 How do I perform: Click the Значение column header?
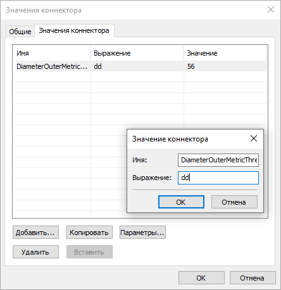click(x=225, y=53)
